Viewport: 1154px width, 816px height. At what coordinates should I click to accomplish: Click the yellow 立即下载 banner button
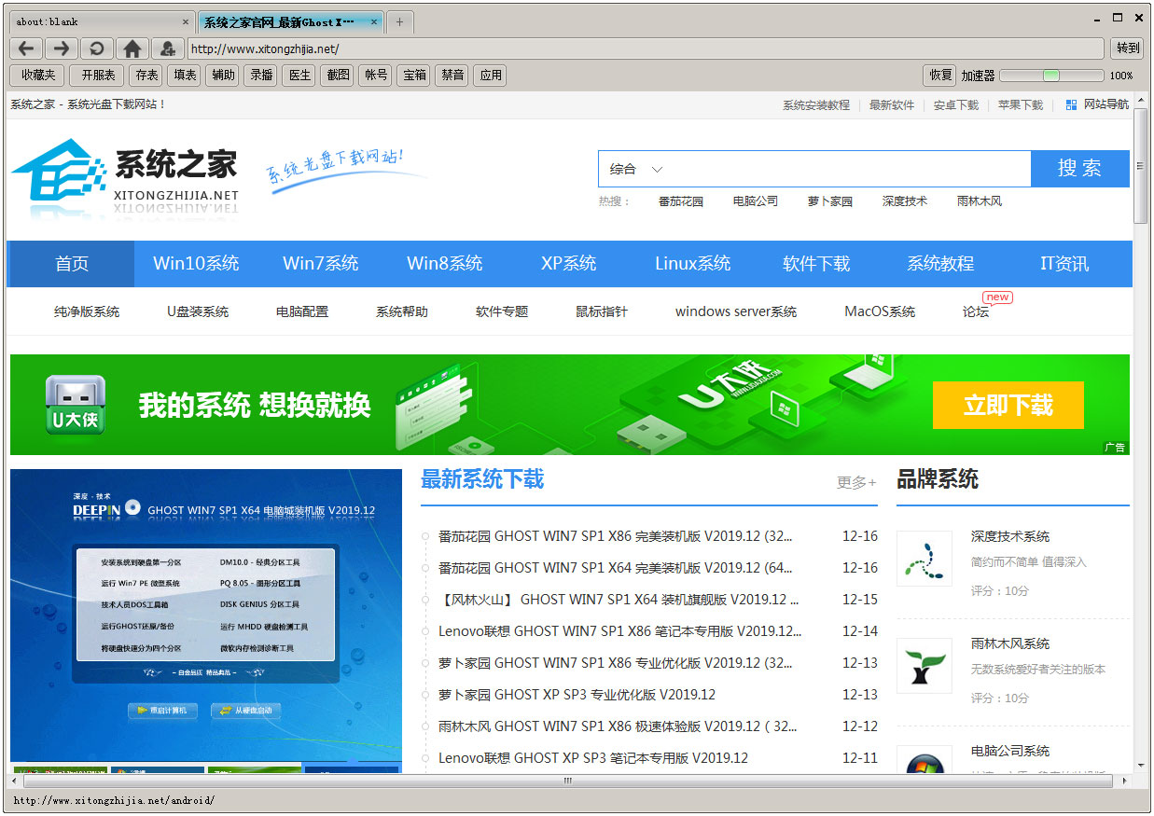1008,405
